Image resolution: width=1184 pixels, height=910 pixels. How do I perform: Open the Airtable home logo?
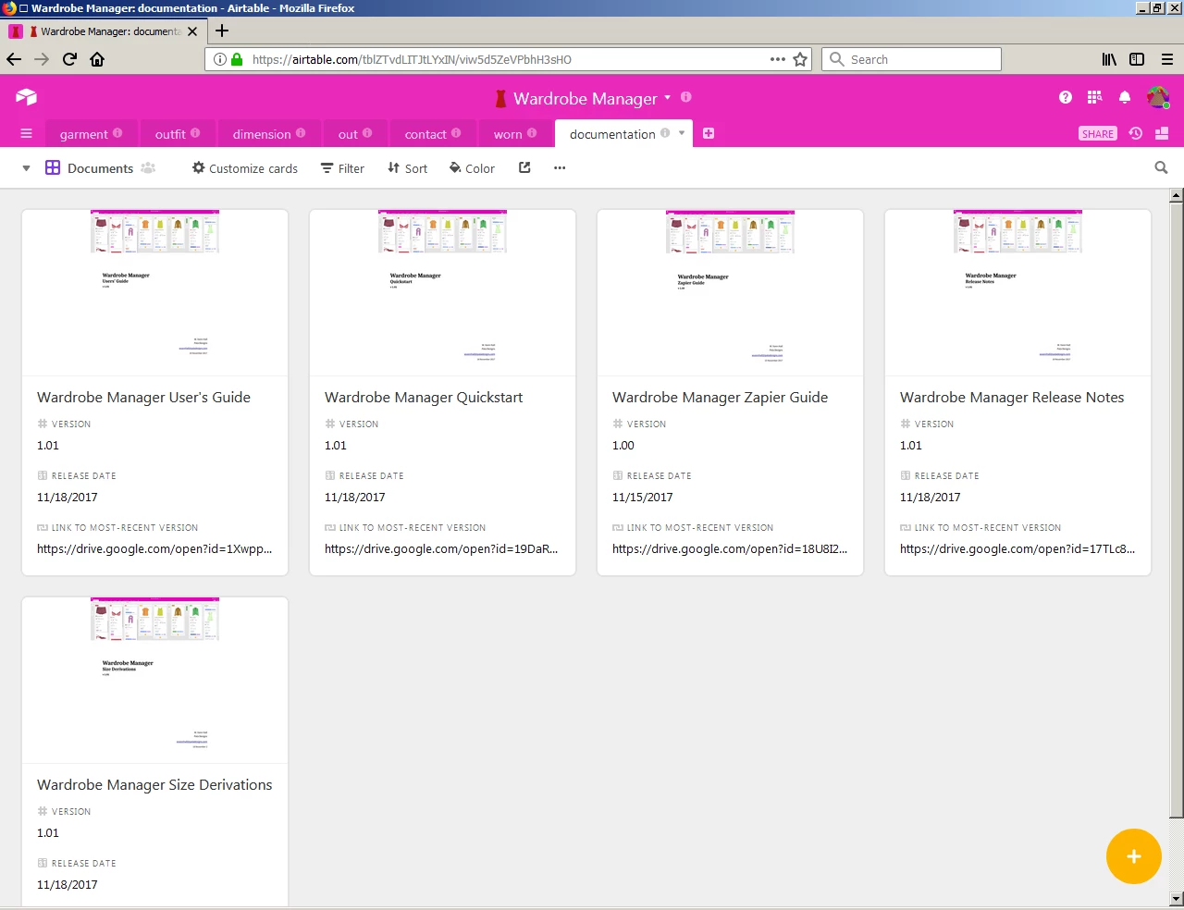(x=26, y=97)
